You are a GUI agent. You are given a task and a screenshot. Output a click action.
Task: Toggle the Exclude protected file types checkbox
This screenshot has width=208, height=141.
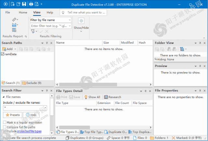(5, 131)
